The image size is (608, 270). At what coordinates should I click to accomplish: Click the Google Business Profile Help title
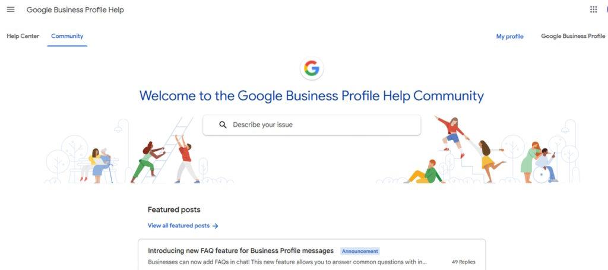coord(75,9)
